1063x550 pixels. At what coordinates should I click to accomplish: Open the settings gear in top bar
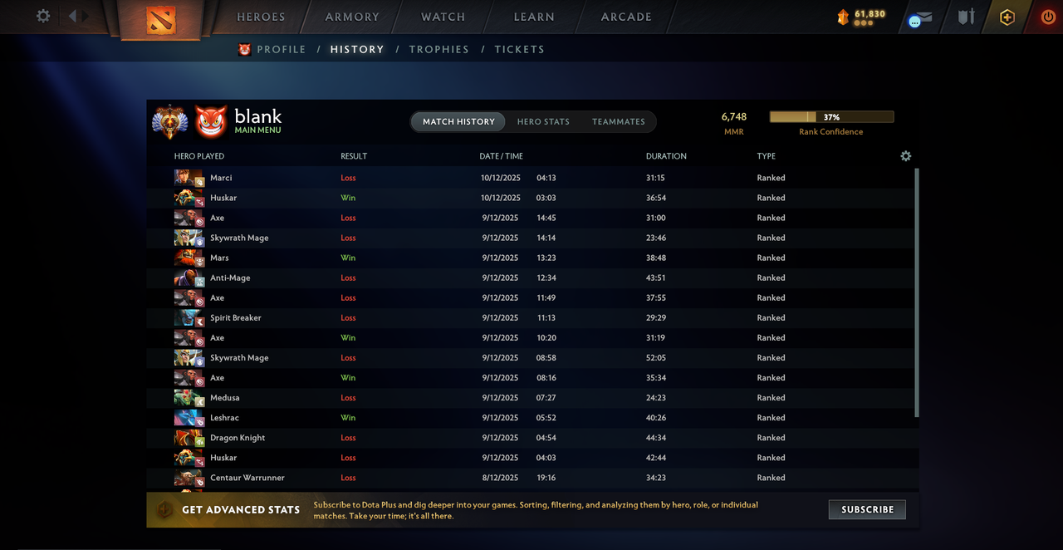pos(43,16)
